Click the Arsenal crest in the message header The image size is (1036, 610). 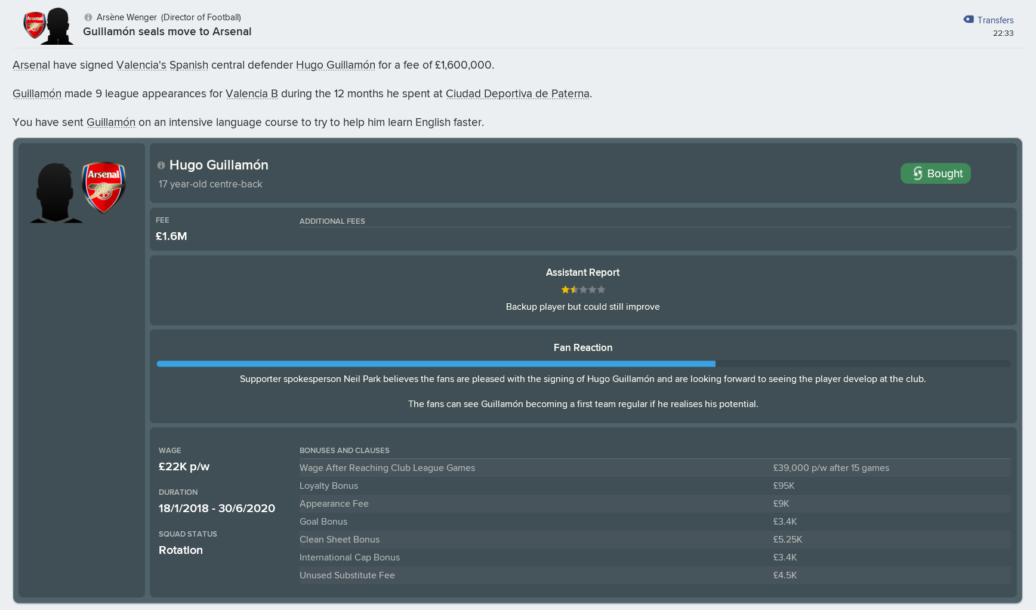pyautogui.click(x=35, y=25)
